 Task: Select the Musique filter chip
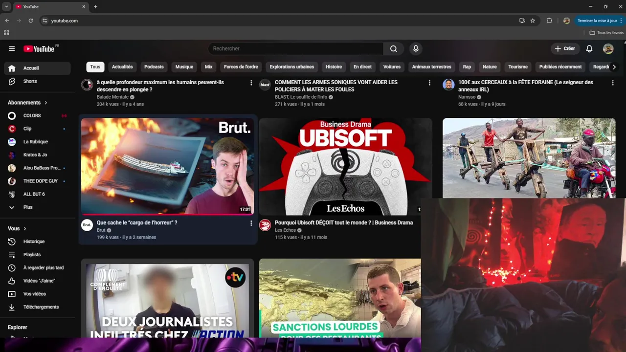[184, 67]
